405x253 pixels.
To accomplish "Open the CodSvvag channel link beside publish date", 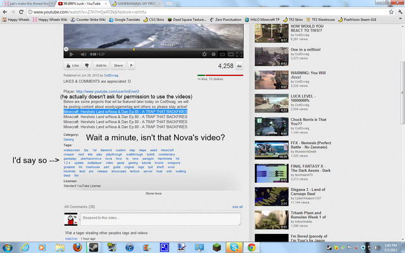I will [x=111, y=75].
